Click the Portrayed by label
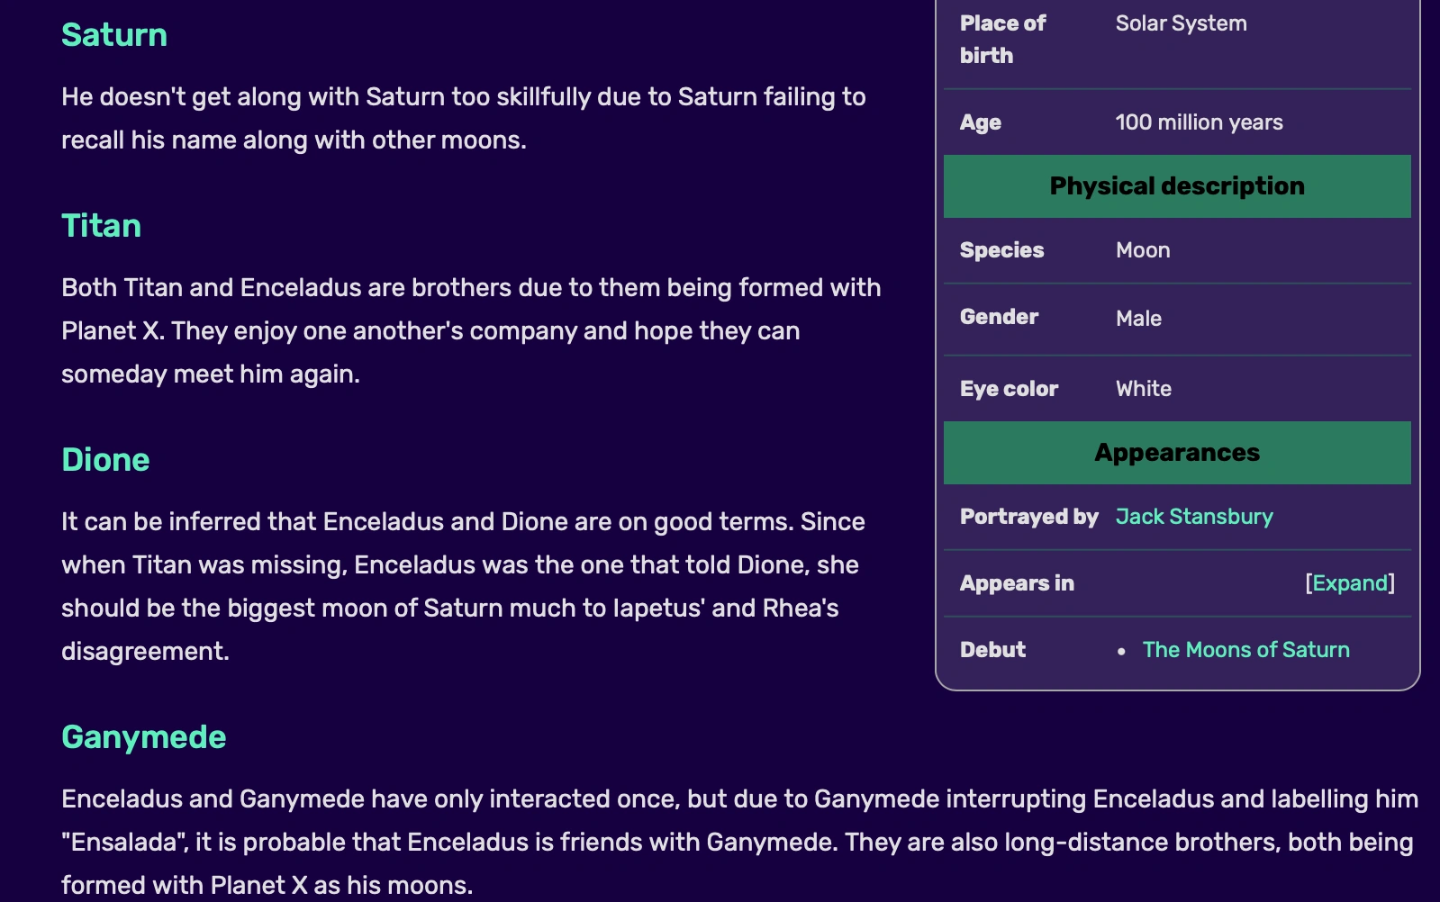The height and width of the screenshot is (902, 1440). (1028, 517)
